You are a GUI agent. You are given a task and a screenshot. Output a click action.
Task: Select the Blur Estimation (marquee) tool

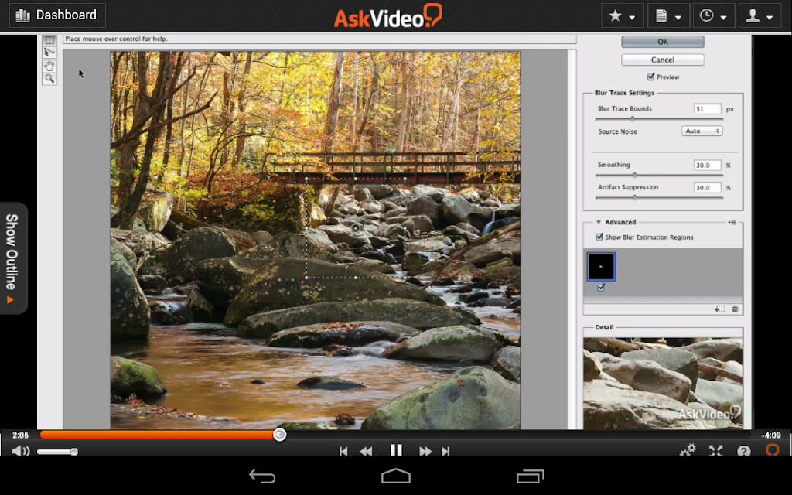(x=49, y=40)
